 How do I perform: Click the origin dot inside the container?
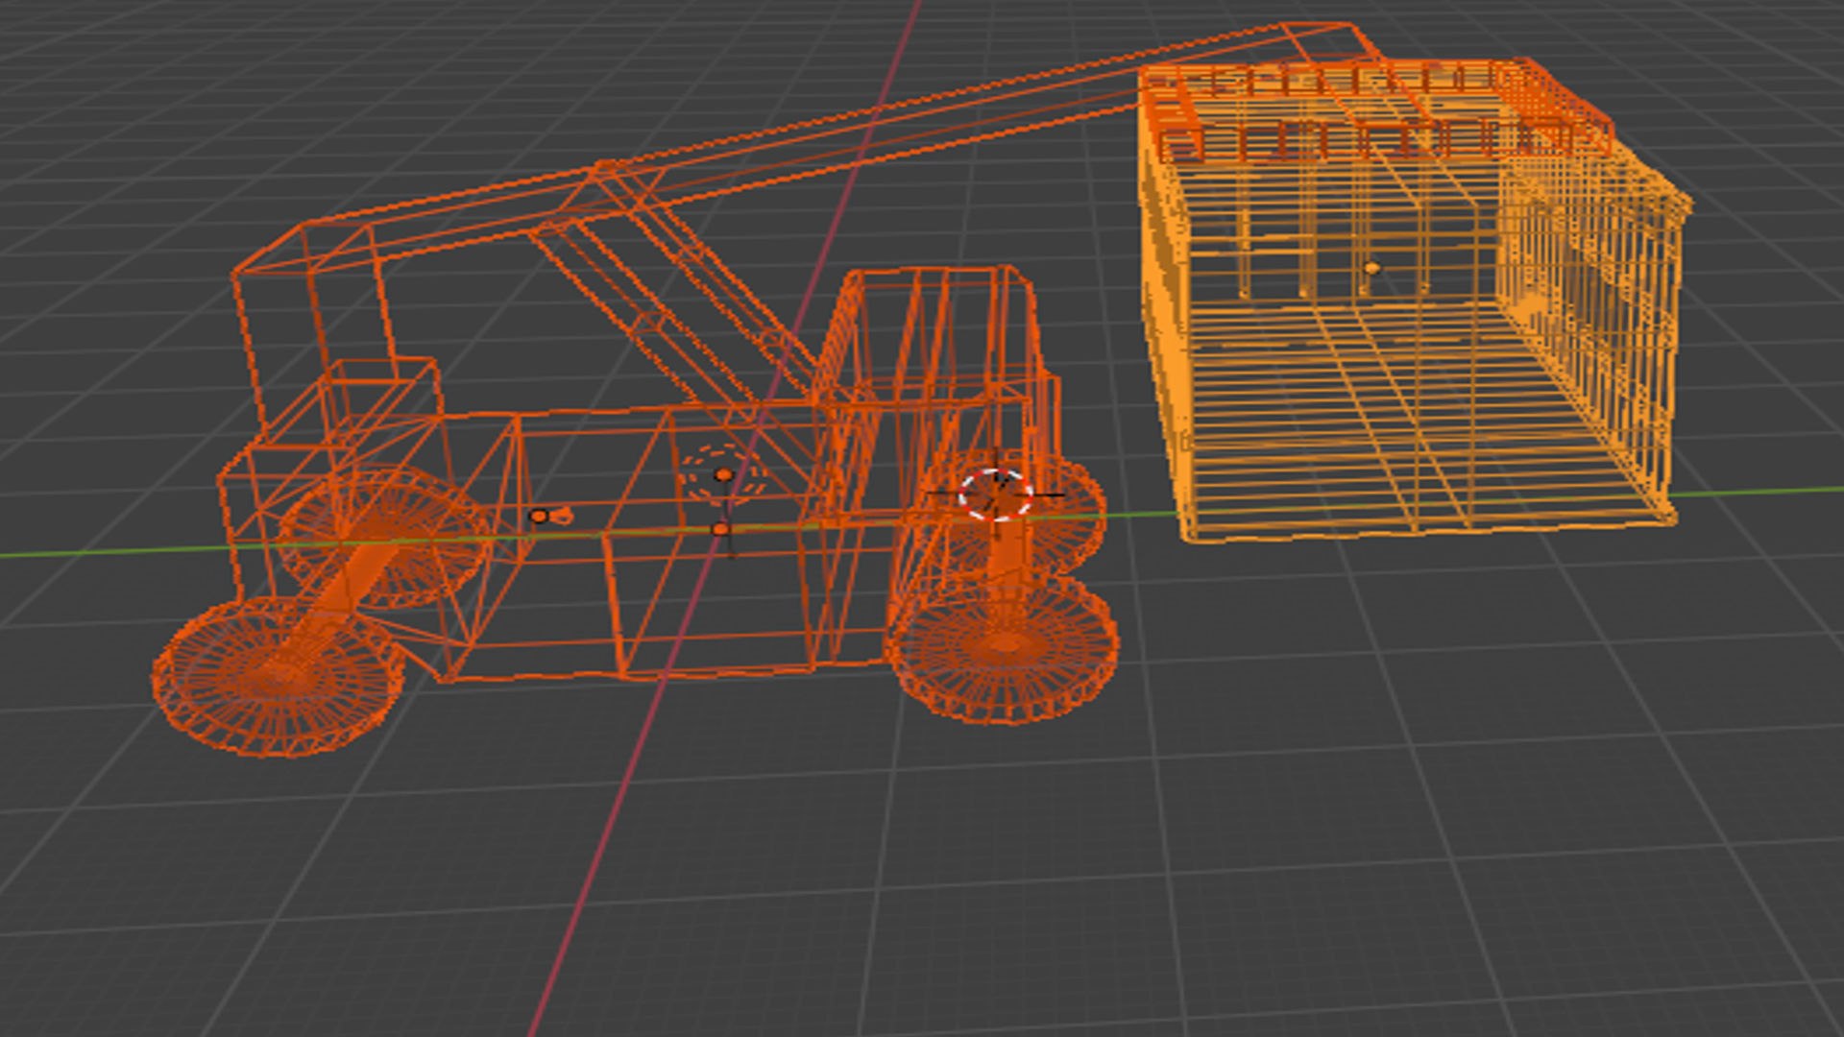coord(1372,268)
